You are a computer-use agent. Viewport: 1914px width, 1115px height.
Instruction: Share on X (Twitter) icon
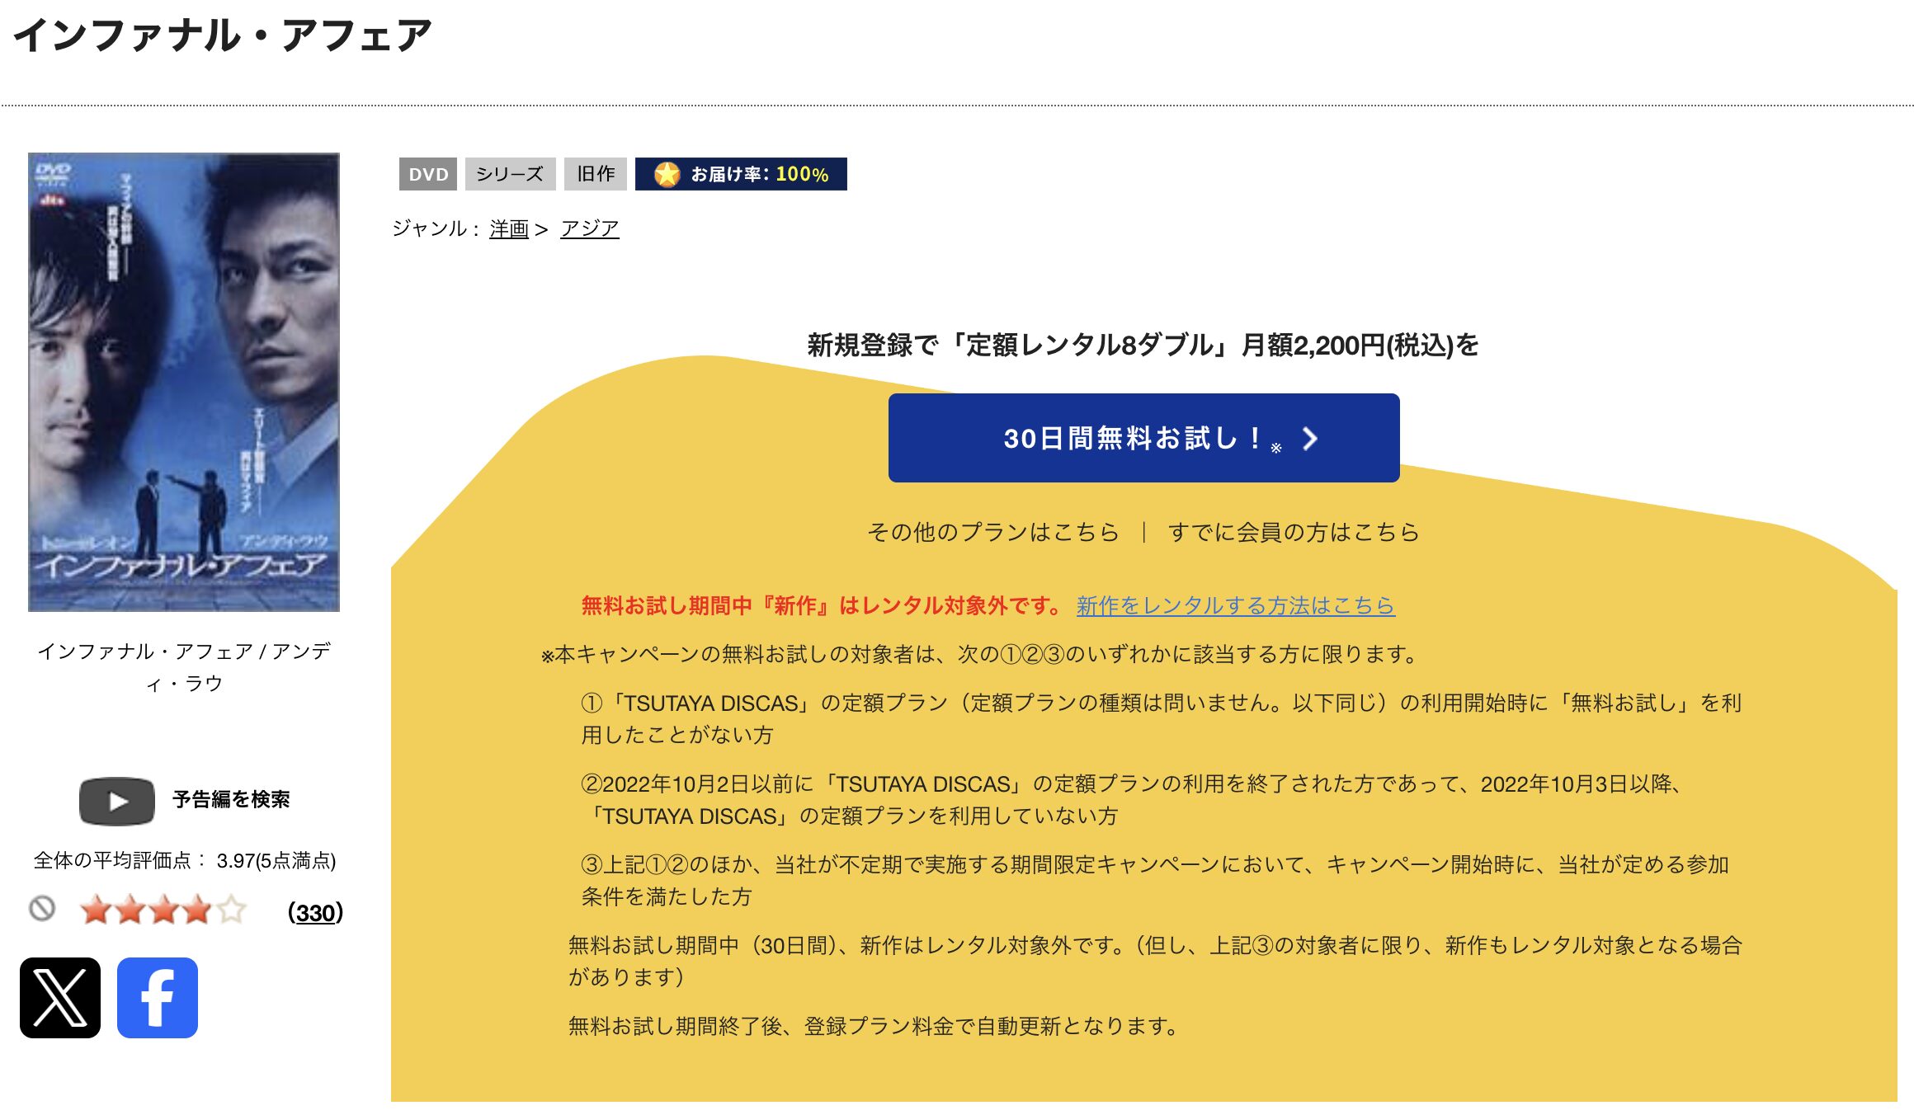click(x=60, y=997)
